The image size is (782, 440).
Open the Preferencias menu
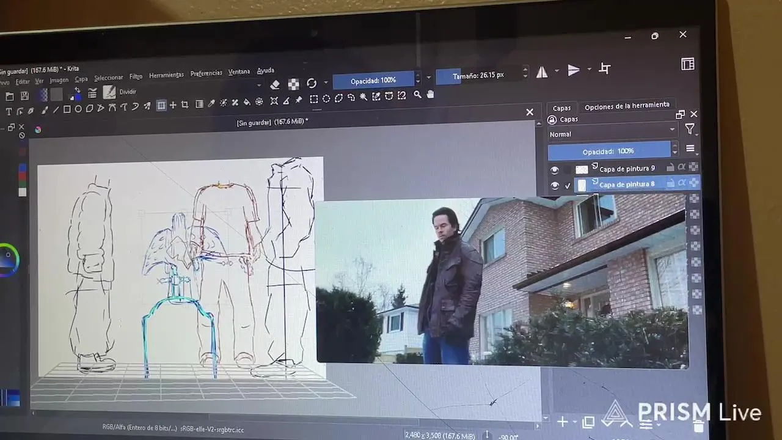pyautogui.click(x=206, y=73)
